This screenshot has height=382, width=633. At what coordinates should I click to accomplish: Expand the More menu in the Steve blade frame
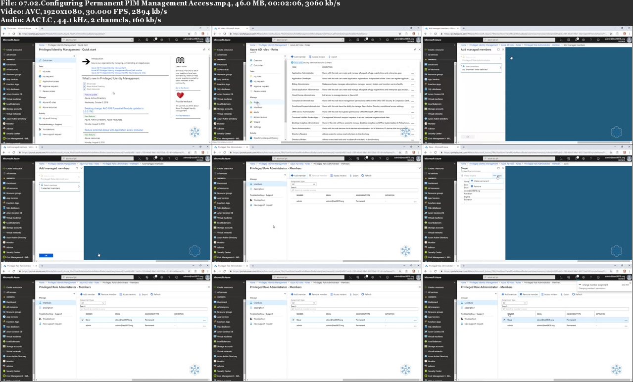point(497,176)
